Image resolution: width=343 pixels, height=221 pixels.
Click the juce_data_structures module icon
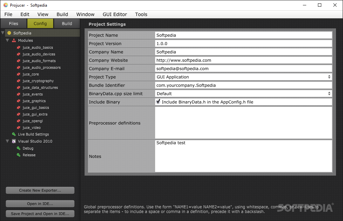pyautogui.click(x=19, y=87)
